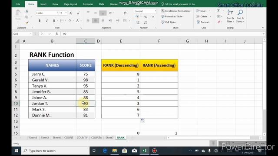Toggle Bottom Align
The width and height of the screenshot is (278, 156).
click(103, 13)
